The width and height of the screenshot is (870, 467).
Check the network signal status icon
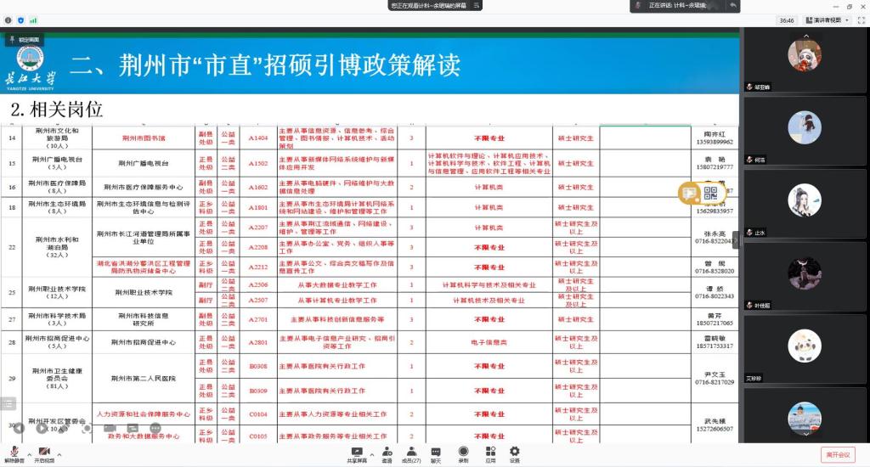coord(33,20)
